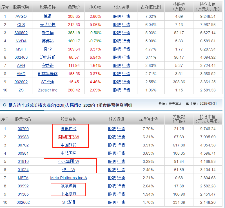Select the 7.02% net value cell
The height and width of the screenshot is (208, 225).
click(151, 16)
